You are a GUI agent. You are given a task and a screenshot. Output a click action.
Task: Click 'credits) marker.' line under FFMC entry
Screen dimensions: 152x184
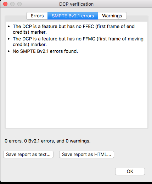point(30,45)
